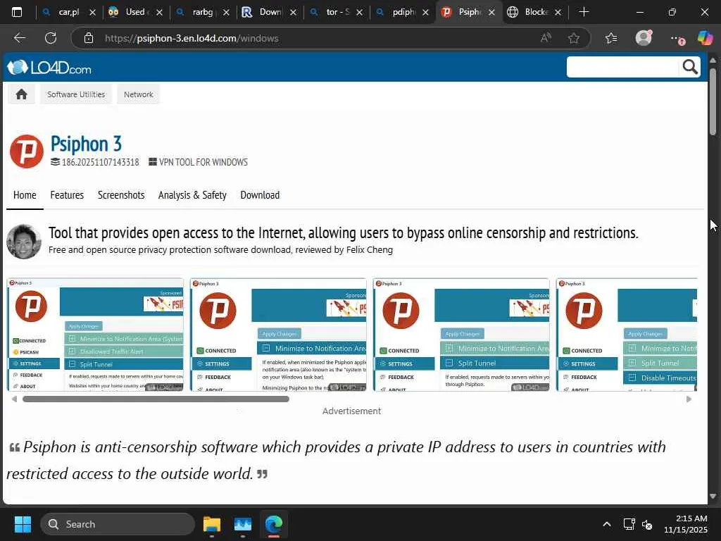The image size is (721, 541).
Task: Open the Favorites list icon
Action: tap(611, 38)
